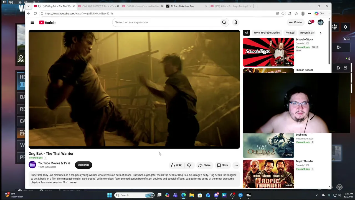Switch to the AirPods Pro Keeps Pausing tab
This screenshot has width=355, height=200.
[x=231, y=6]
